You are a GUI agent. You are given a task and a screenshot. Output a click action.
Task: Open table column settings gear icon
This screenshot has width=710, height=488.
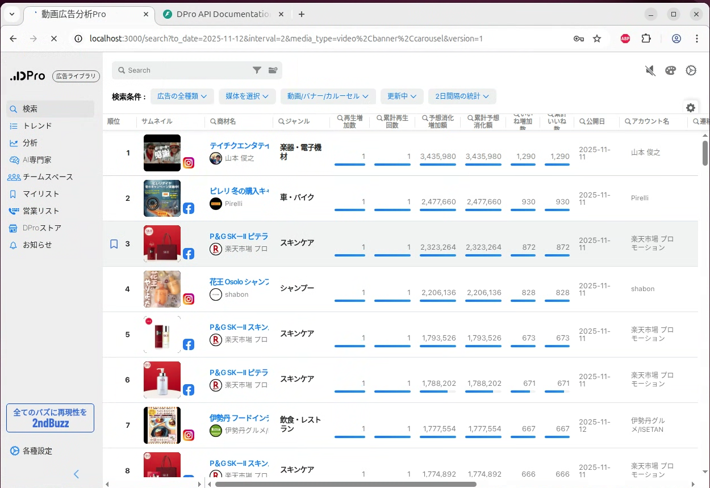coord(691,108)
